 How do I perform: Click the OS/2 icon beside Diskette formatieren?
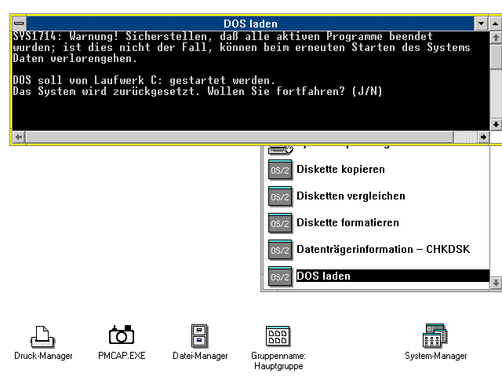click(x=280, y=223)
